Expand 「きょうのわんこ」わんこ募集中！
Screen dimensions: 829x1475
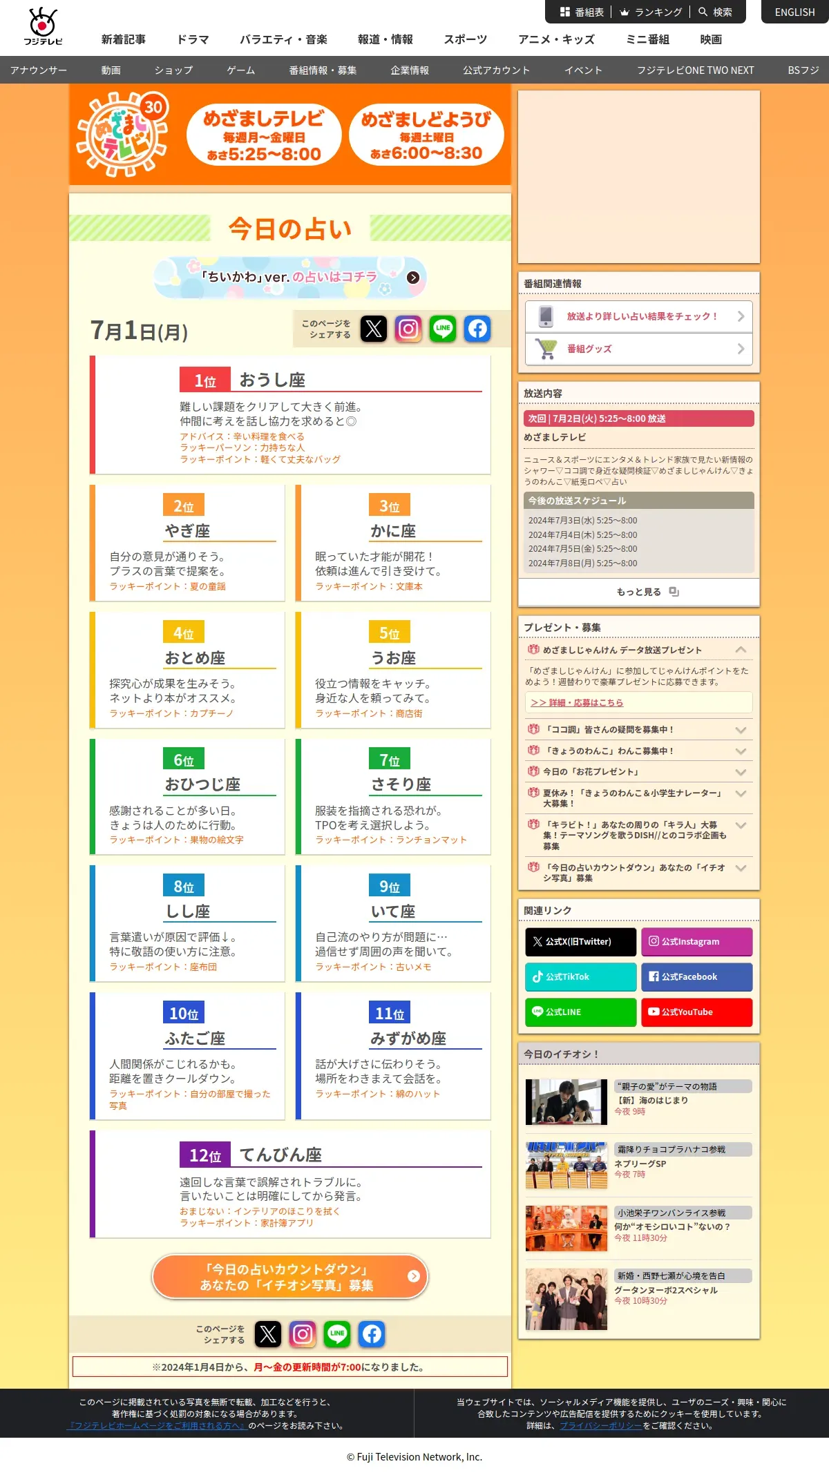[x=741, y=751]
